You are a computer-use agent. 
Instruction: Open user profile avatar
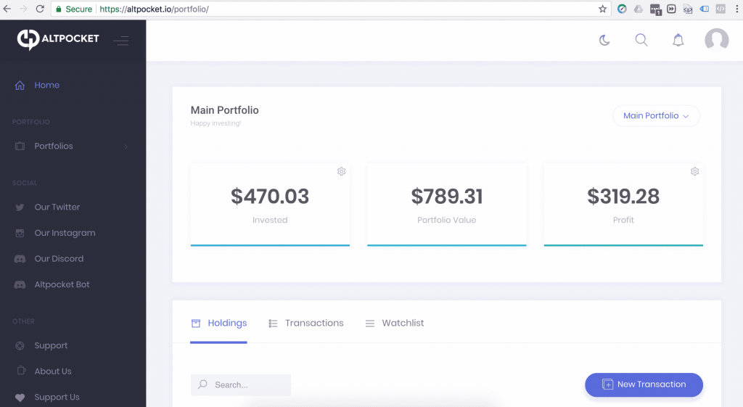(716, 40)
